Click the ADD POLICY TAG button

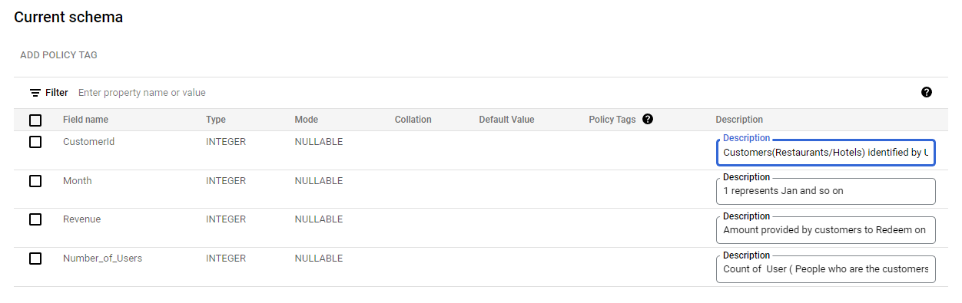click(x=58, y=55)
